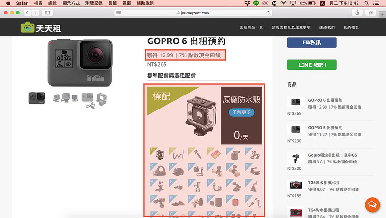The width and height of the screenshot is (386, 218).
Task: Click the 獲得 12.99 | 7% 點數現金回饋 text
Action: pyautogui.click(x=184, y=55)
